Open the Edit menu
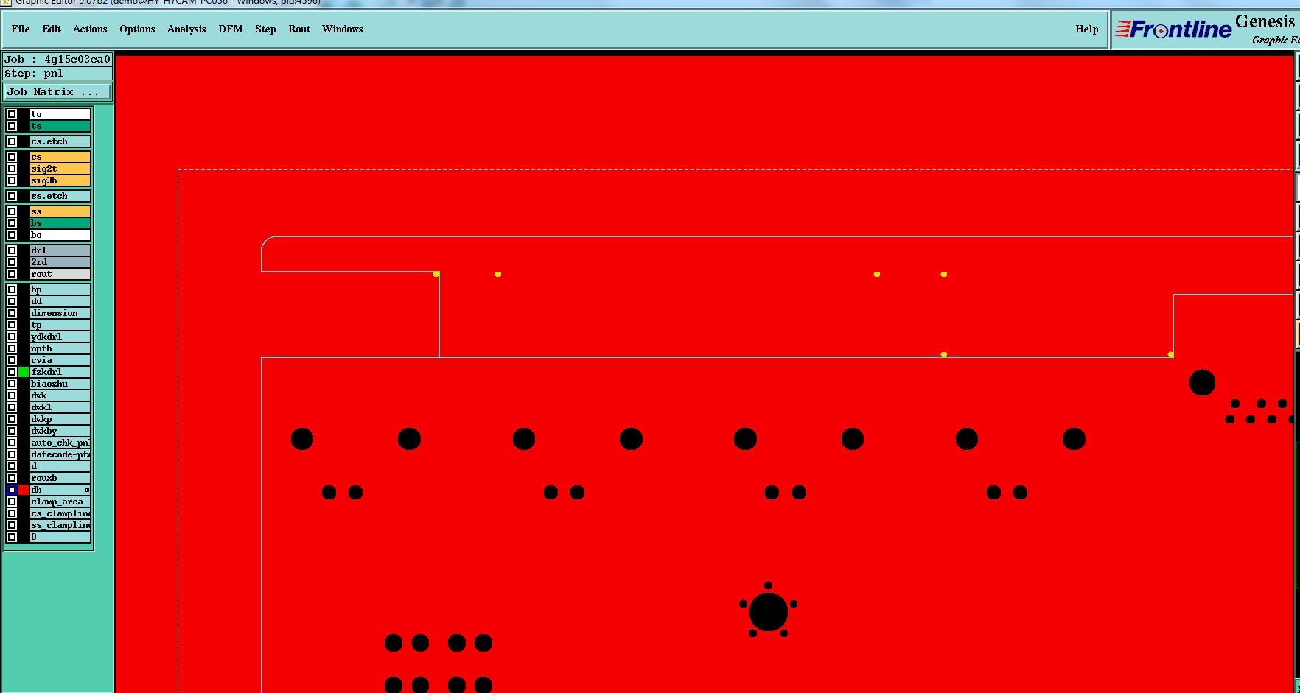This screenshot has width=1300, height=693. tap(52, 29)
